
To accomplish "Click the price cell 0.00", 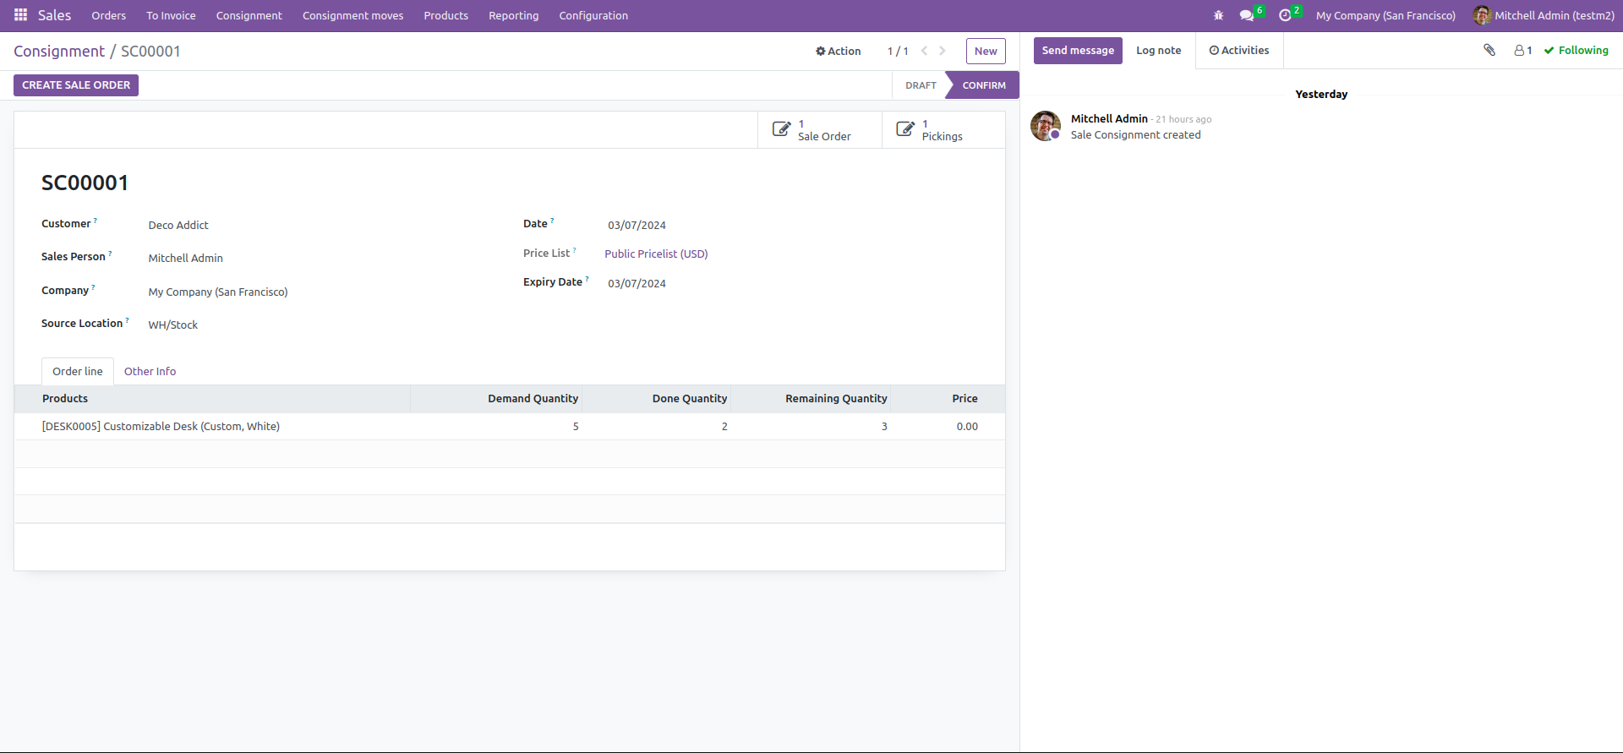I will point(967,427).
